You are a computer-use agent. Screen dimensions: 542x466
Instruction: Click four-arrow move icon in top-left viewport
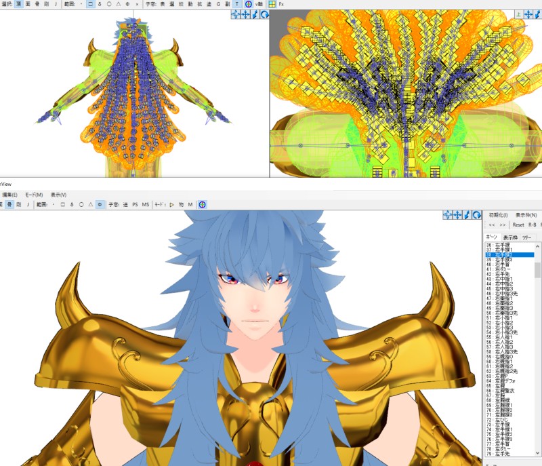pyautogui.click(x=245, y=14)
